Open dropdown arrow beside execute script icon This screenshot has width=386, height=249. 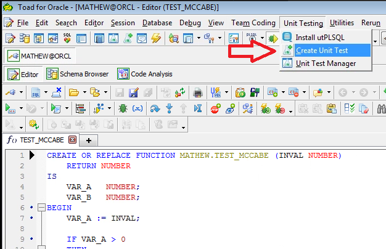tap(67, 108)
